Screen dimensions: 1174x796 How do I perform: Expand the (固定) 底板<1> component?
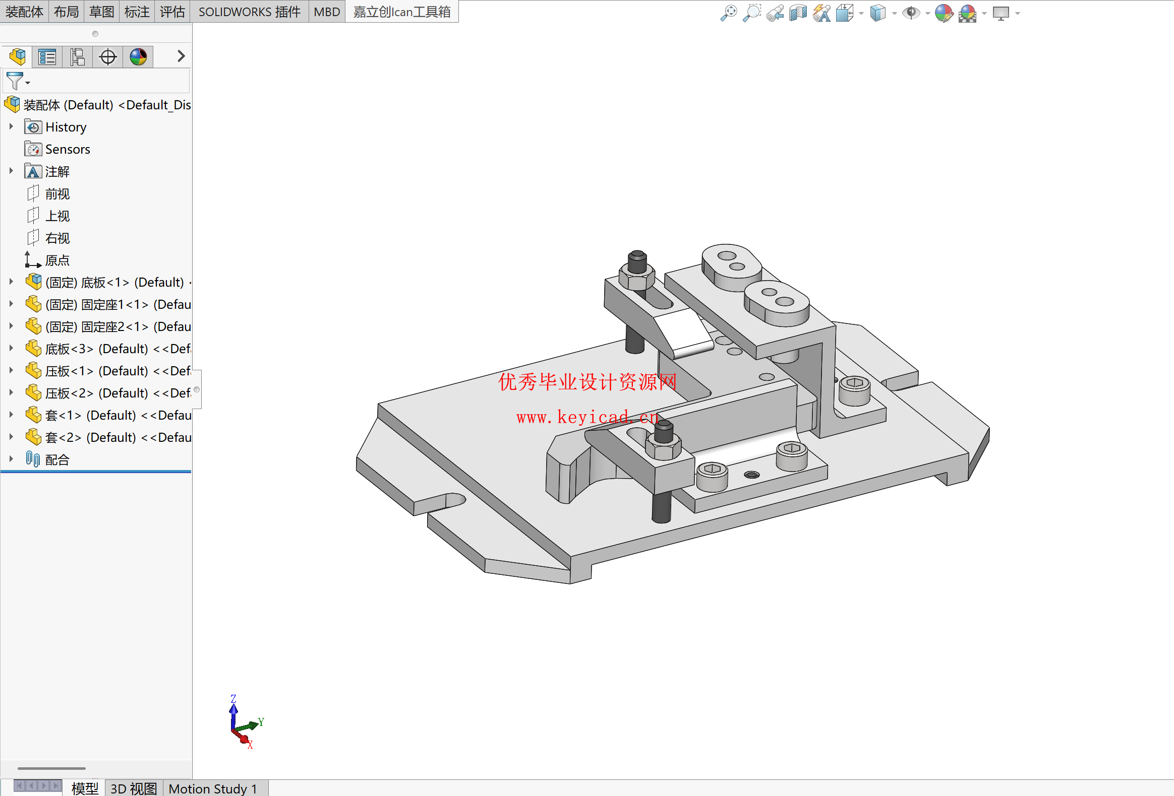coord(11,282)
